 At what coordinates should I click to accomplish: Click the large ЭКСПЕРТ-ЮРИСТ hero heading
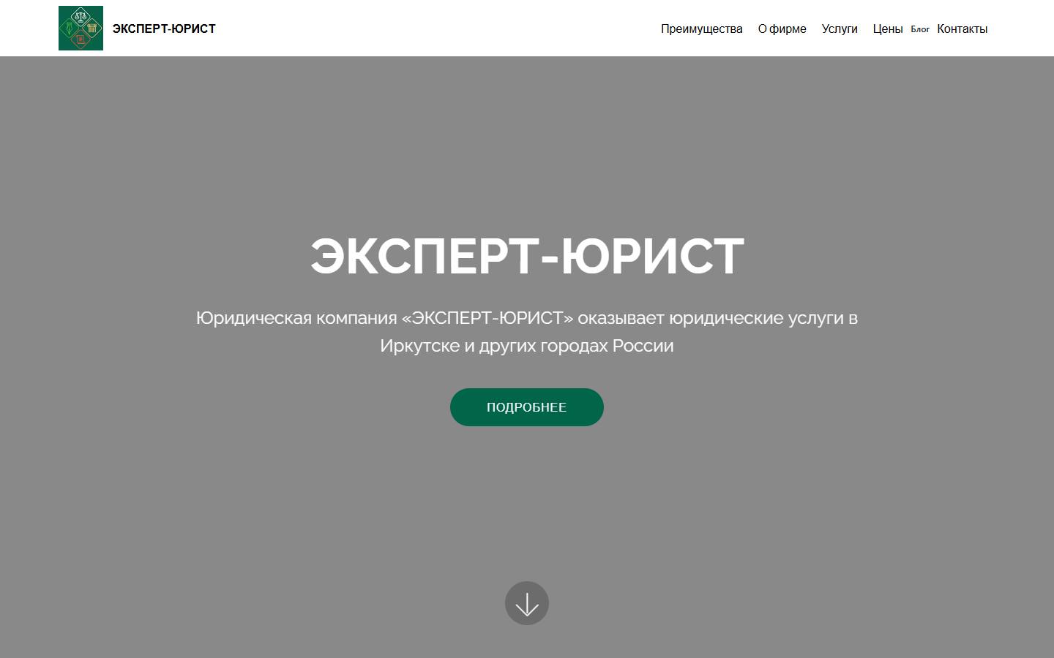click(x=527, y=256)
